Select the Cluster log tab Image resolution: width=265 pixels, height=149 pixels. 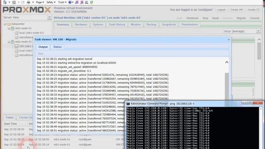pos(25,118)
